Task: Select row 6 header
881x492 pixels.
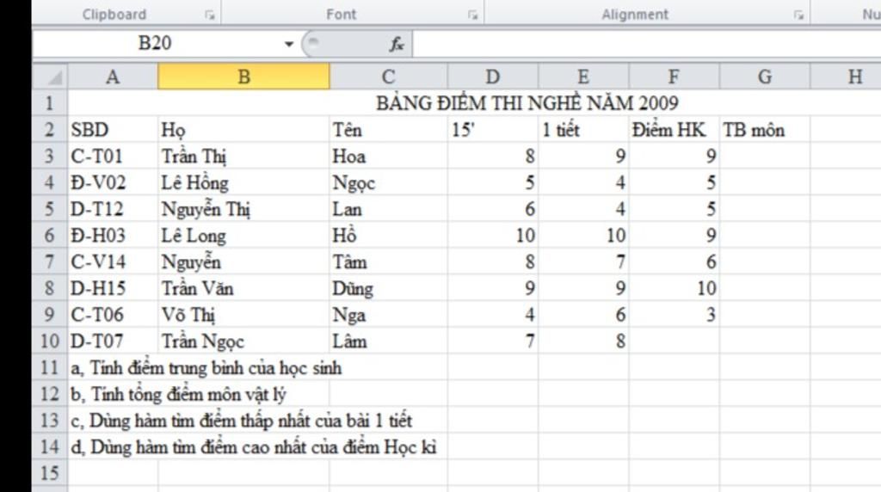Action: tap(50, 236)
